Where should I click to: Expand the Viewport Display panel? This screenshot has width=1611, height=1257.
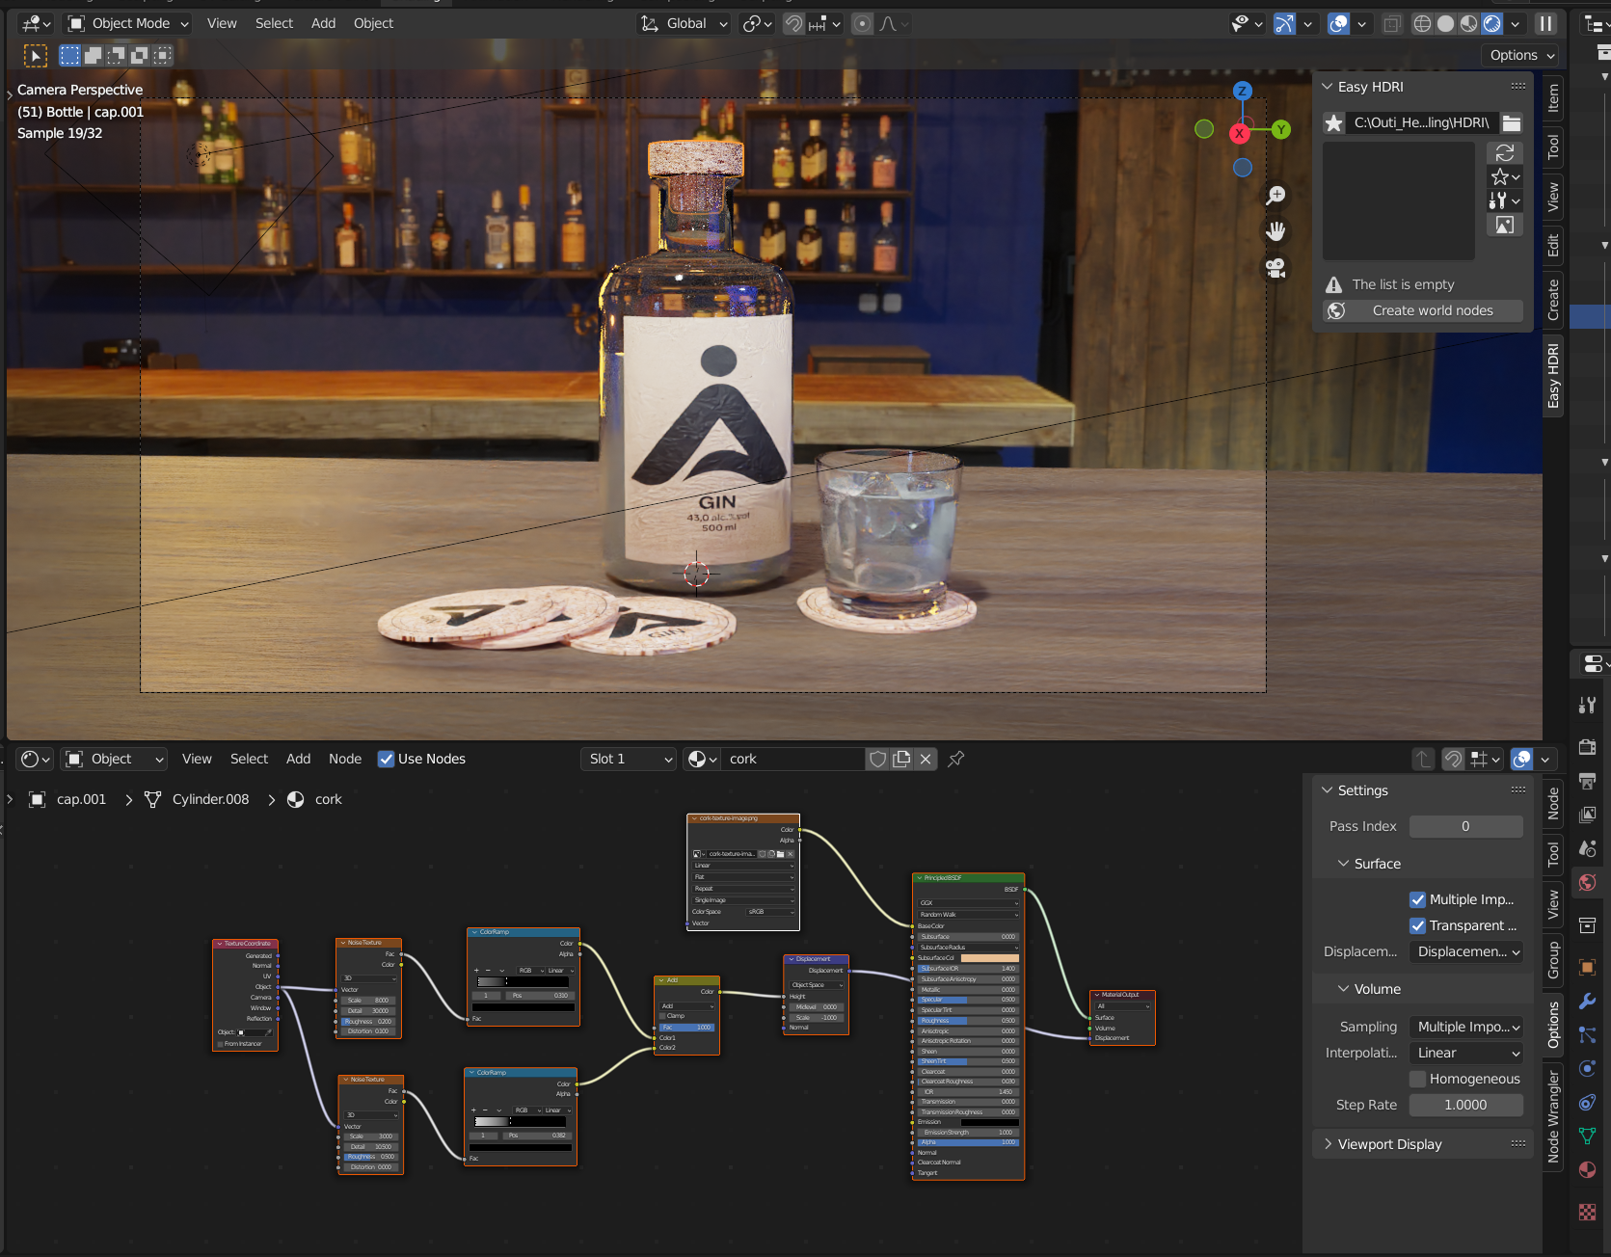[1389, 1144]
